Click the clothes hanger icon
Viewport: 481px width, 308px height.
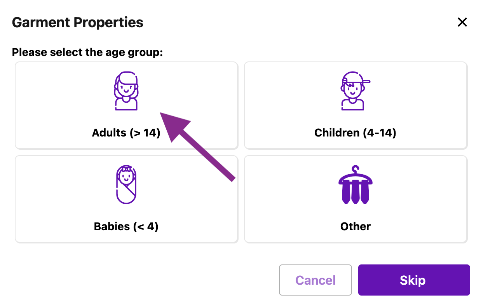(x=355, y=185)
